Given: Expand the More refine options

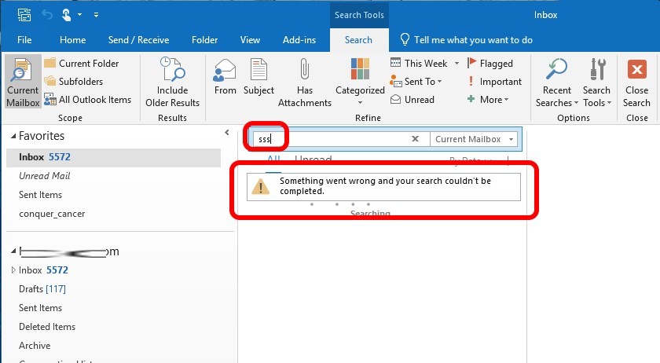Looking at the screenshot, I should click(489, 100).
